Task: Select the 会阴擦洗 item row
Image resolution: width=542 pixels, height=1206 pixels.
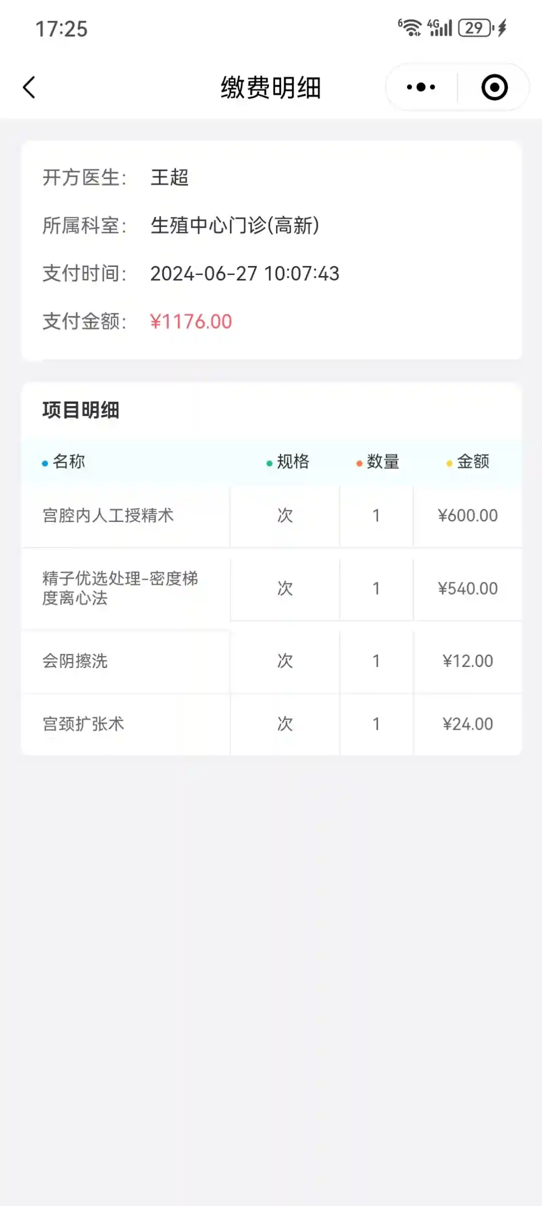Action: point(75,661)
